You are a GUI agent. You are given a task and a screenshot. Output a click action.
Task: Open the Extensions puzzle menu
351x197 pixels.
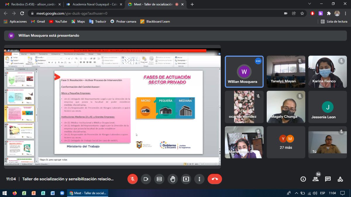click(x=329, y=13)
